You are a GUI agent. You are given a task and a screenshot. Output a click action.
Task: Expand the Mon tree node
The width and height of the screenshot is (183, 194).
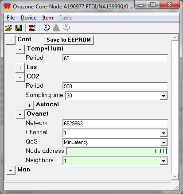tap(11, 170)
